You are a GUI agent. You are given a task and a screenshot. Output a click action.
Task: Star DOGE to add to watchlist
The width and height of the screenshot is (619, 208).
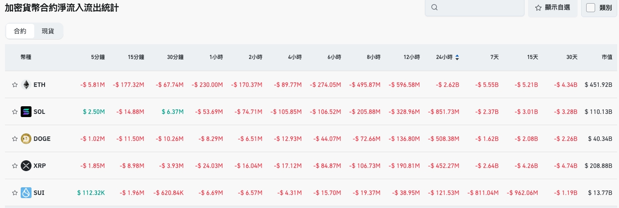(x=14, y=139)
